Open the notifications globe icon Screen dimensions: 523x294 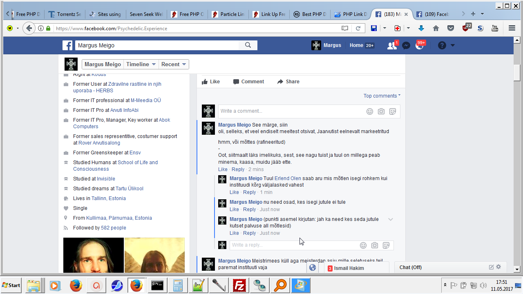tap(420, 45)
